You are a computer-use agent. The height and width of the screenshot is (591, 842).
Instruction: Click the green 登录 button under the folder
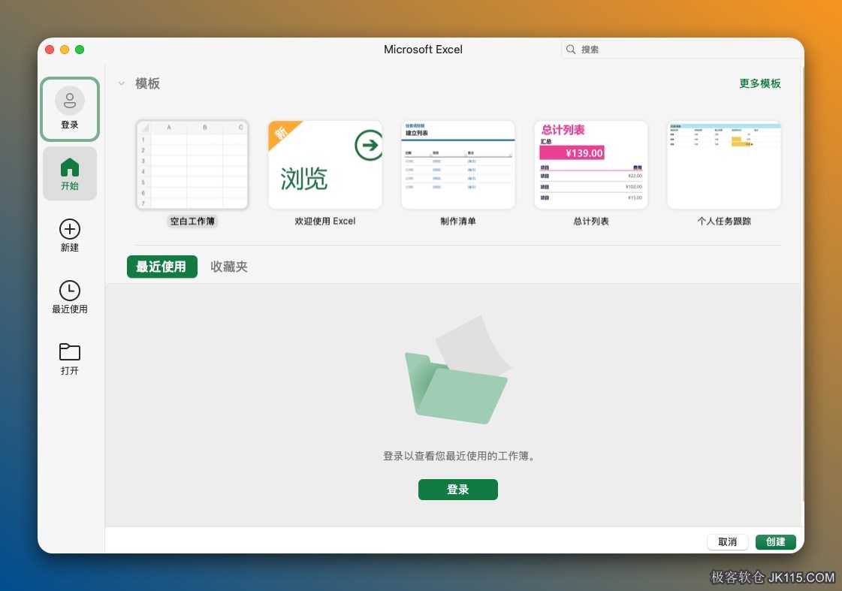(x=458, y=490)
